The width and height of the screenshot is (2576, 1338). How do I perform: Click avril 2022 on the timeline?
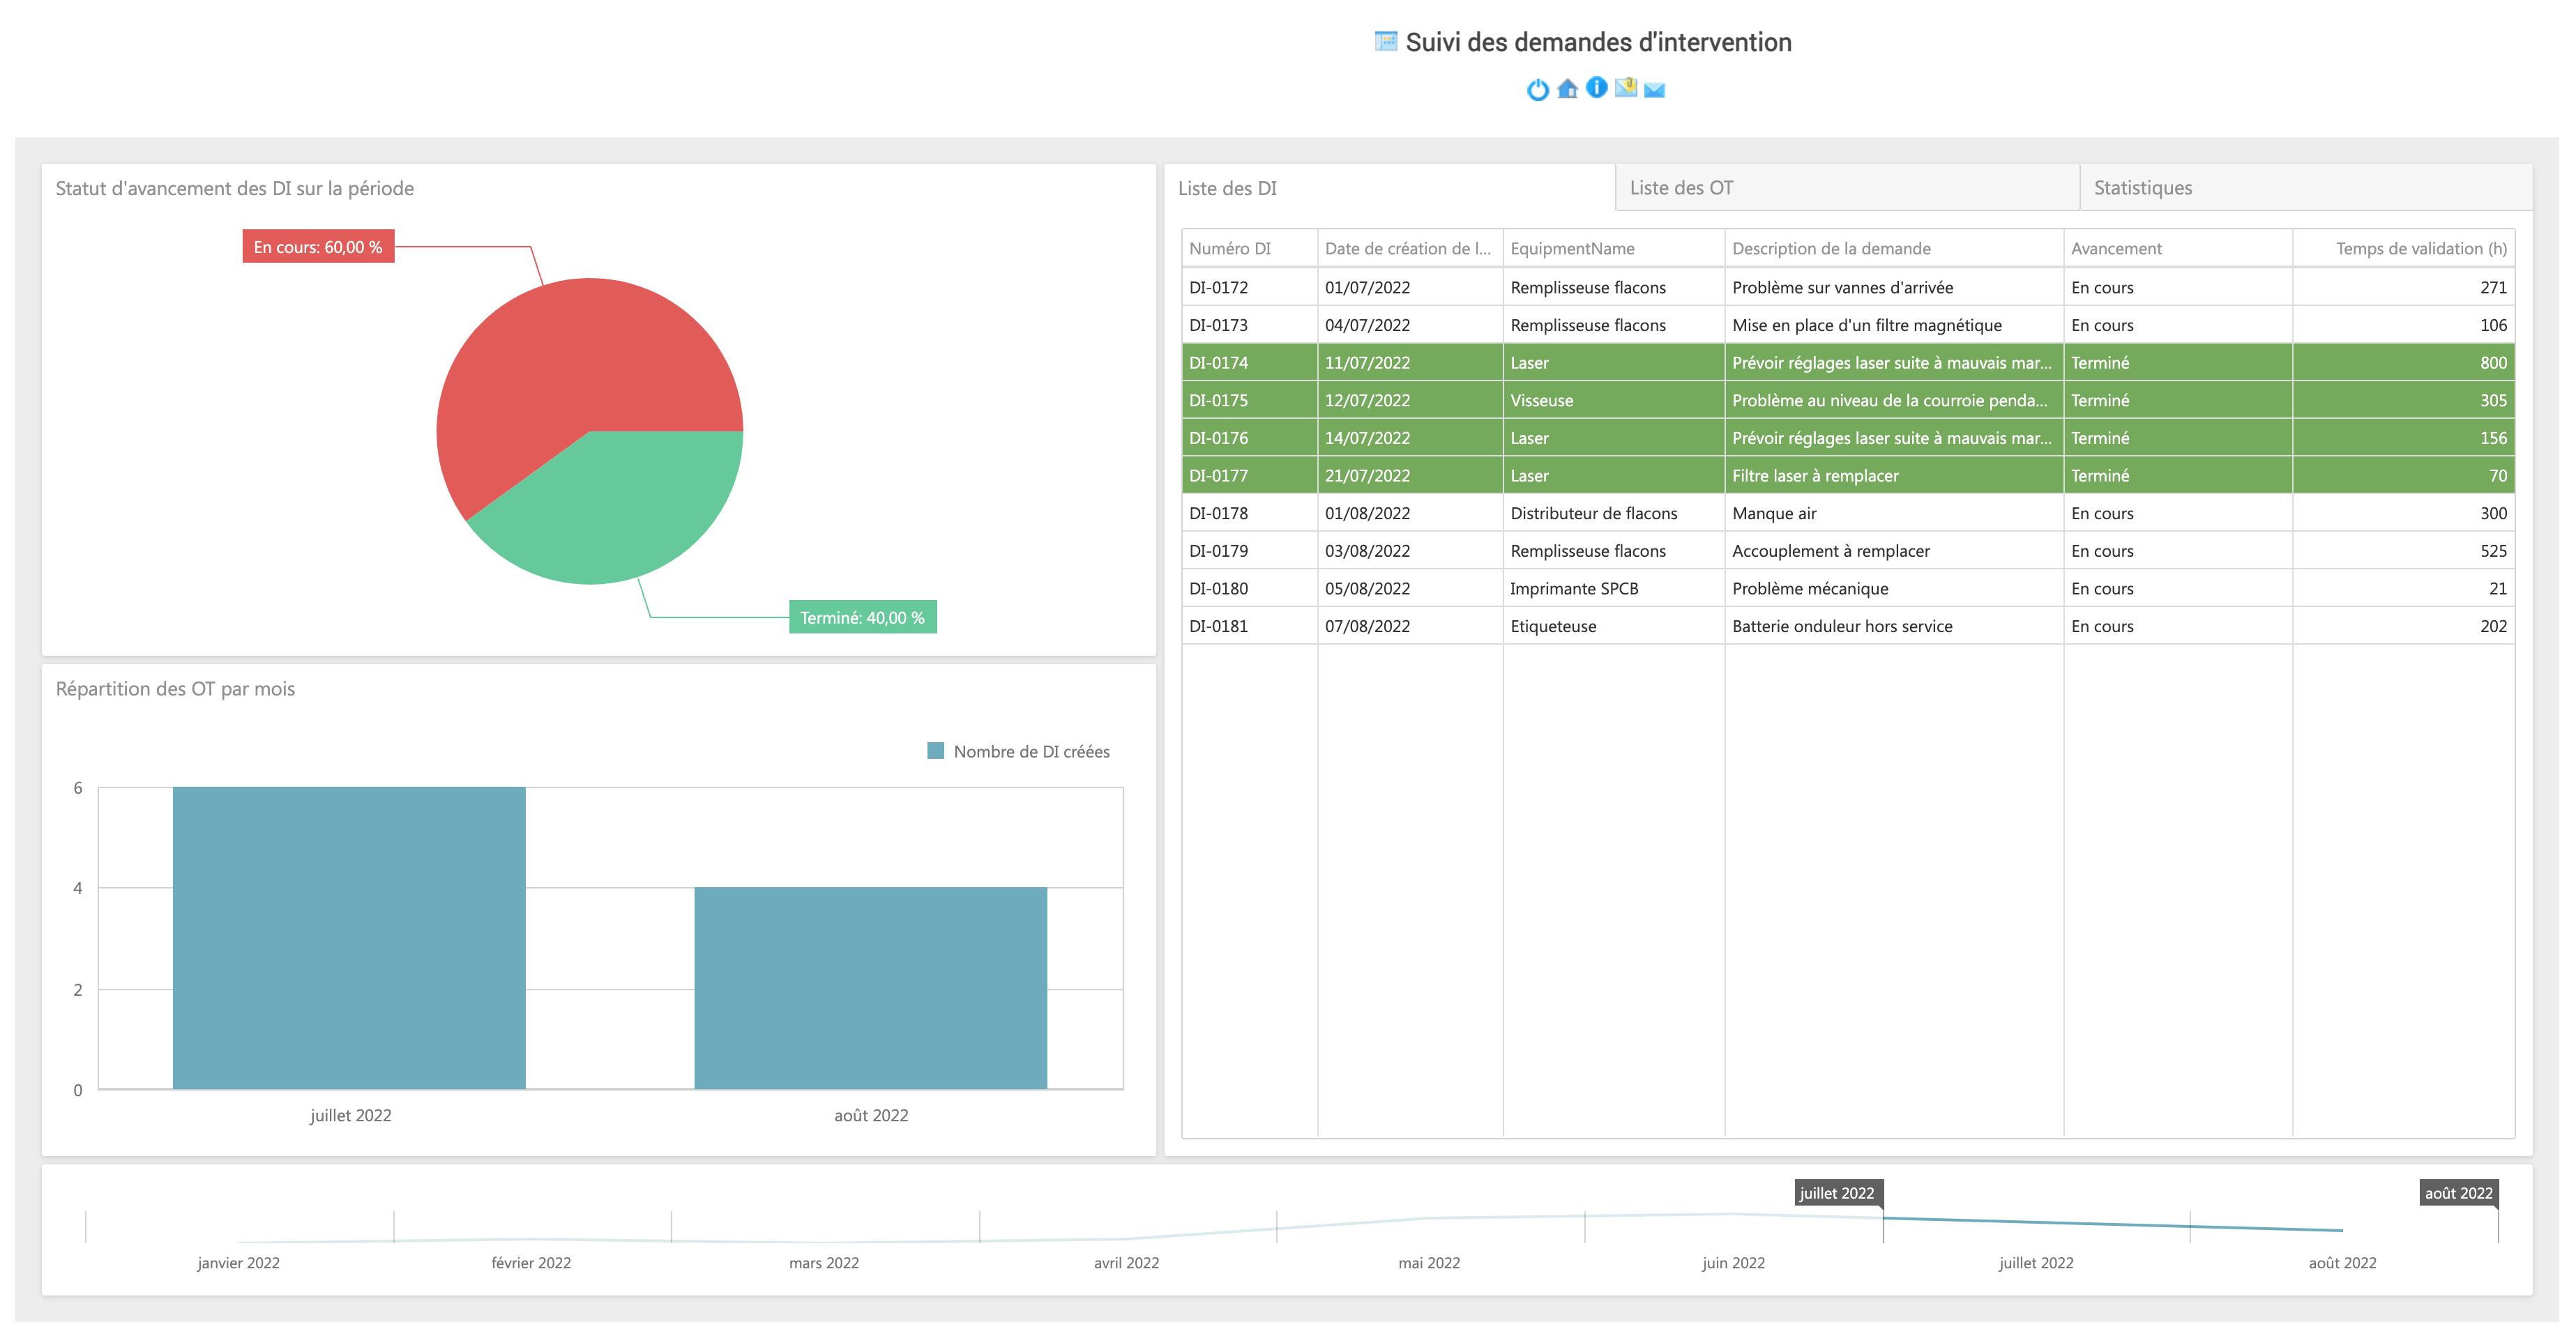point(1126,1263)
